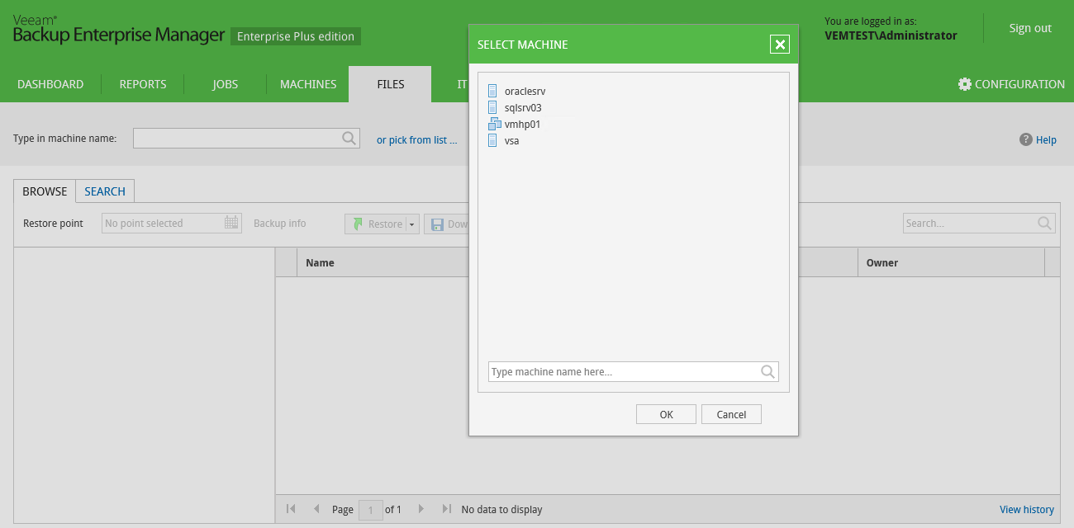Go to next page icon

coord(421,509)
